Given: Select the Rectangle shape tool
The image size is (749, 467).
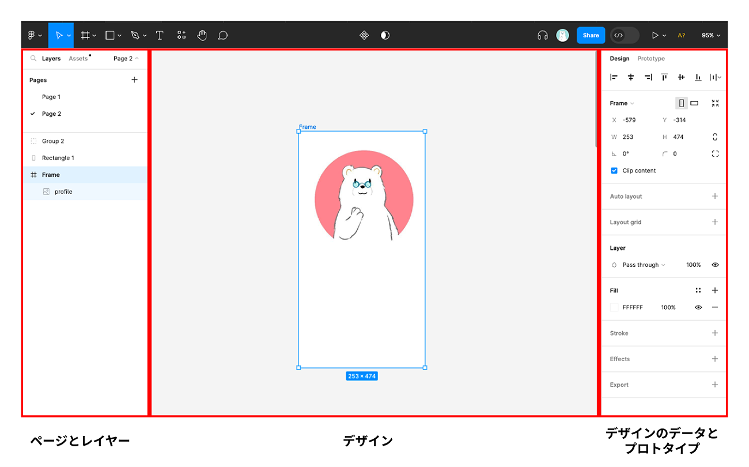Looking at the screenshot, I should (x=109, y=35).
